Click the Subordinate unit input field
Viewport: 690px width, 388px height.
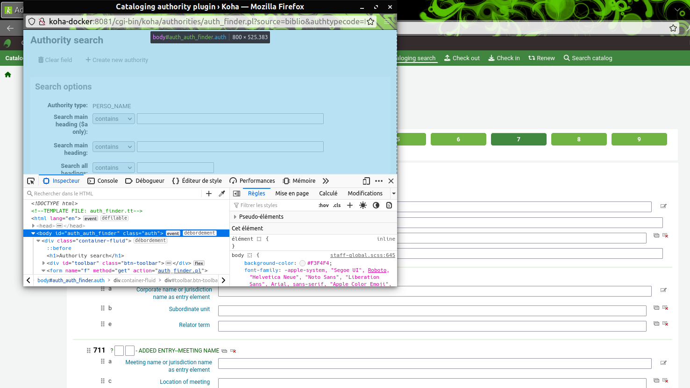click(x=432, y=311)
